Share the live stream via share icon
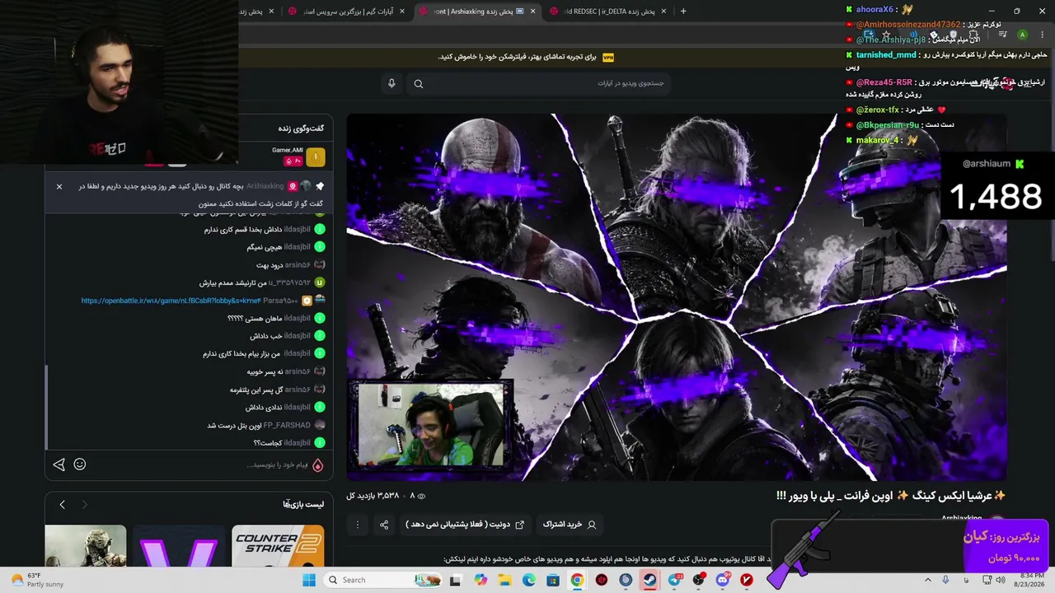Image resolution: width=1055 pixels, height=593 pixels. [x=384, y=525]
